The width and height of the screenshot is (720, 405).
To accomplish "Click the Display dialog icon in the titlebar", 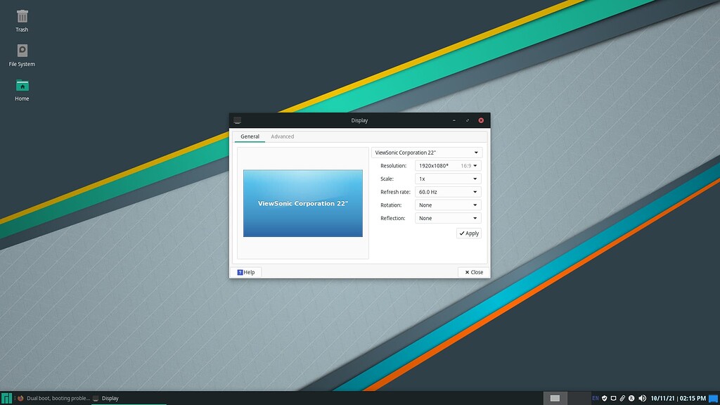I will 238,120.
